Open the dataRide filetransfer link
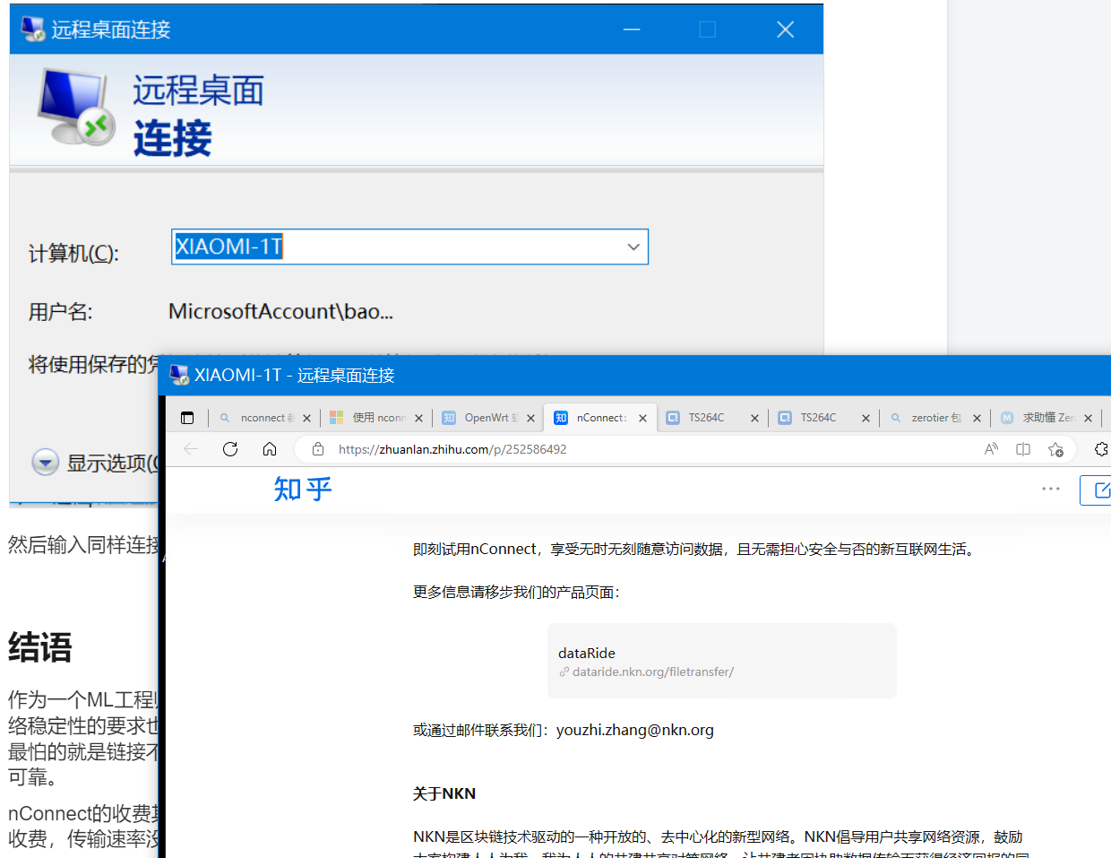Viewport: 1111px width, 858px height. (x=721, y=661)
